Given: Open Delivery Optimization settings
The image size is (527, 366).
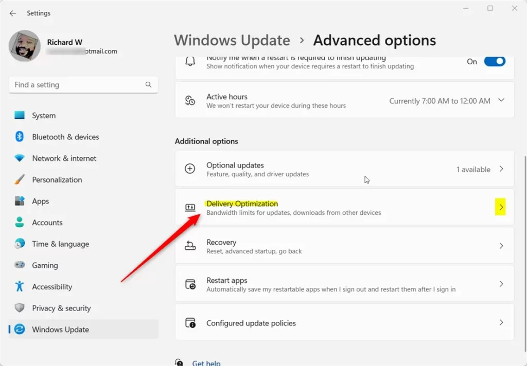Looking at the screenshot, I should tap(344, 207).
